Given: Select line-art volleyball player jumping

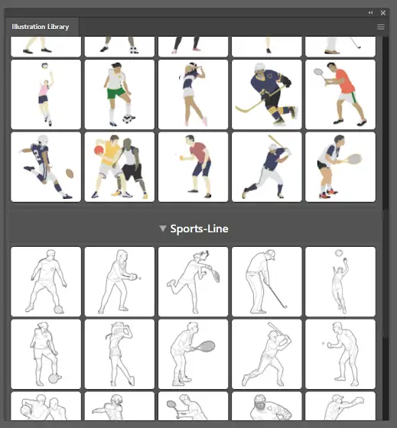Looking at the screenshot, I should tap(340, 281).
